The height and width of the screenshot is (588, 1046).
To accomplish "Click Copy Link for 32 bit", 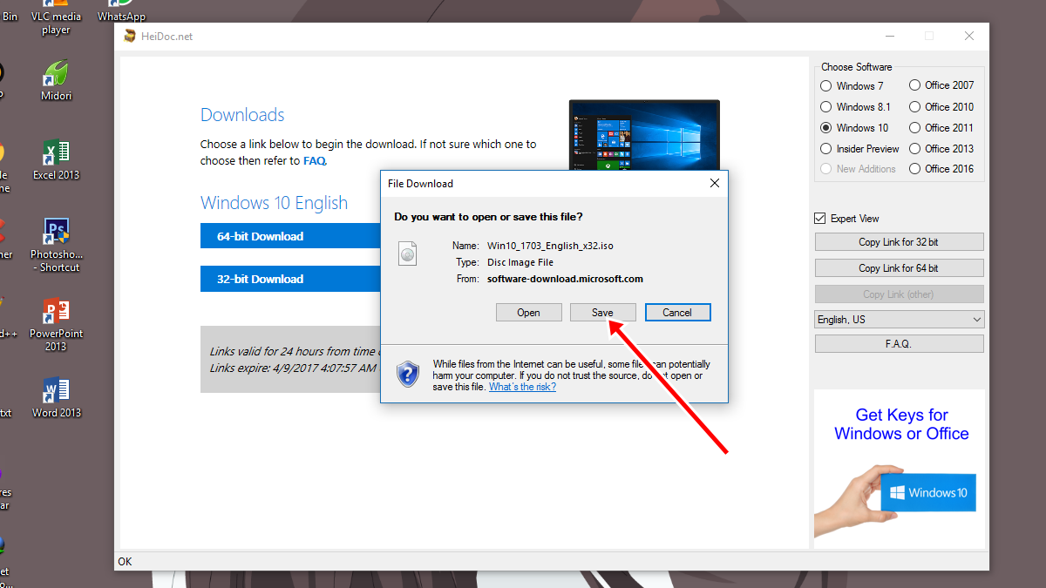I will coord(899,242).
